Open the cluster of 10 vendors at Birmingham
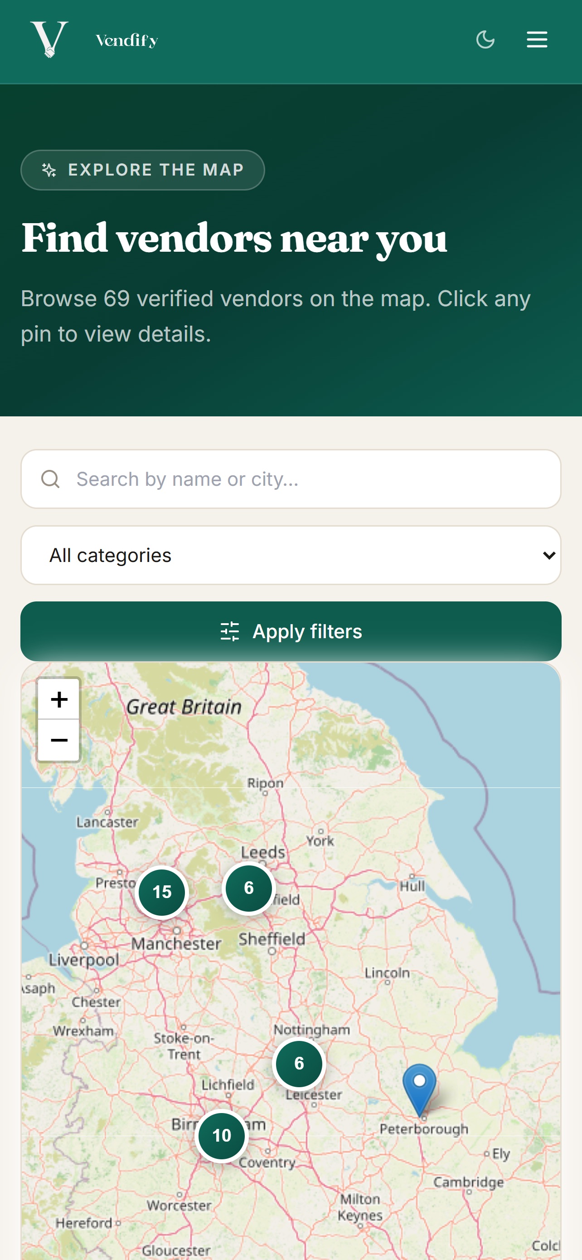 pyautogui.click(x=221, y=1135)
